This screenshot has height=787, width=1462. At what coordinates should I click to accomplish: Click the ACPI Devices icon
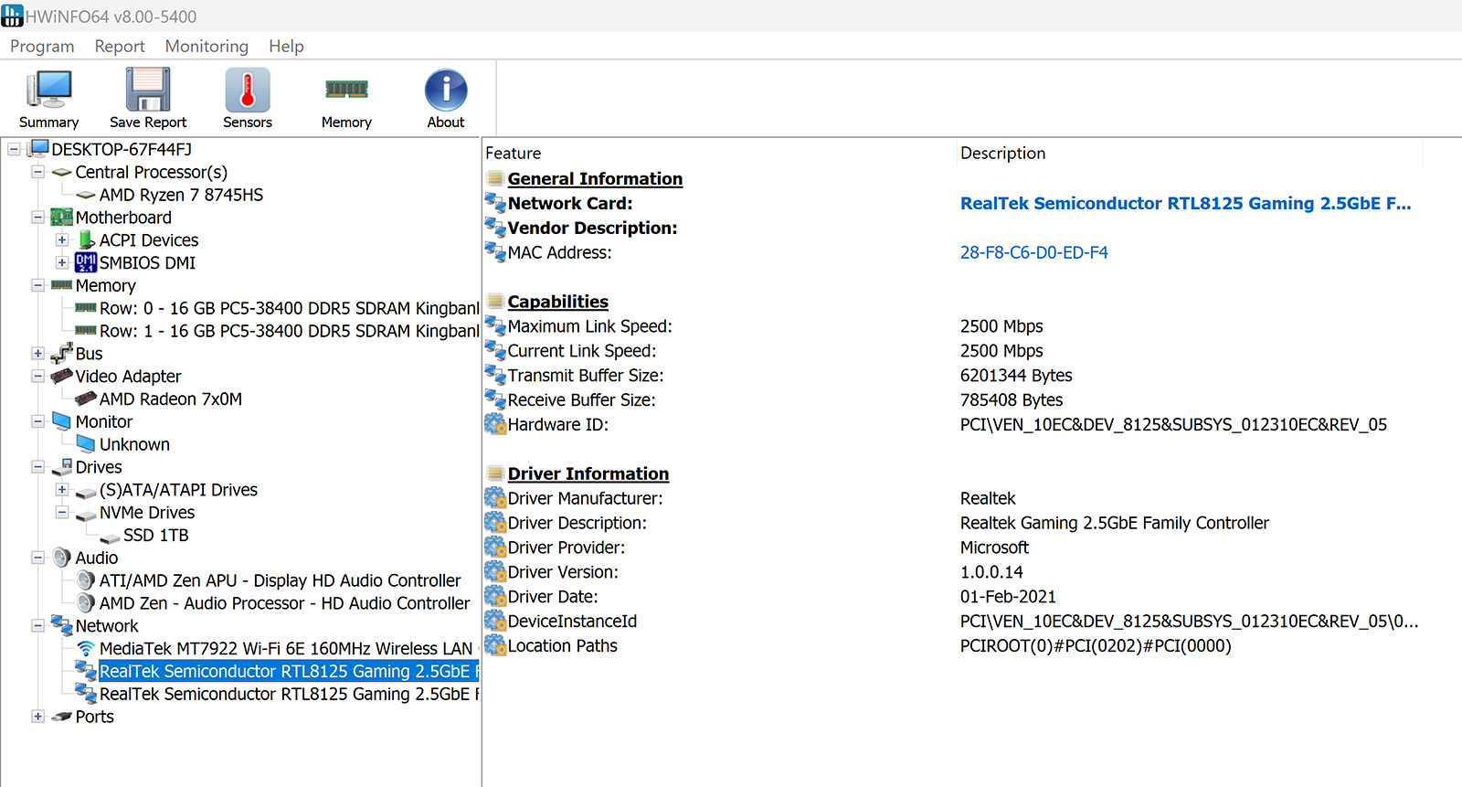86,239
